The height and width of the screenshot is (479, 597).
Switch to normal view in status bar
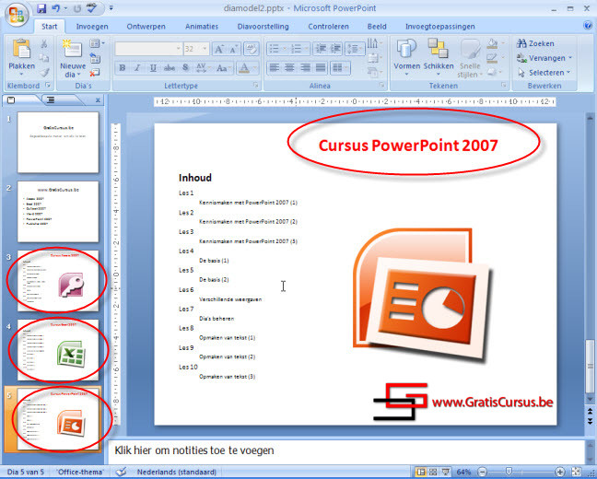click(421, 473)
